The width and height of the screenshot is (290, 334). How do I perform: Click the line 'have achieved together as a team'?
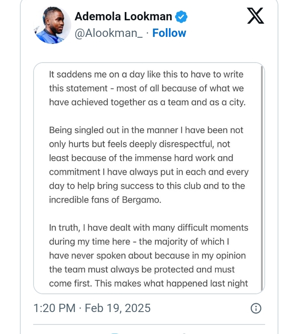147,102
